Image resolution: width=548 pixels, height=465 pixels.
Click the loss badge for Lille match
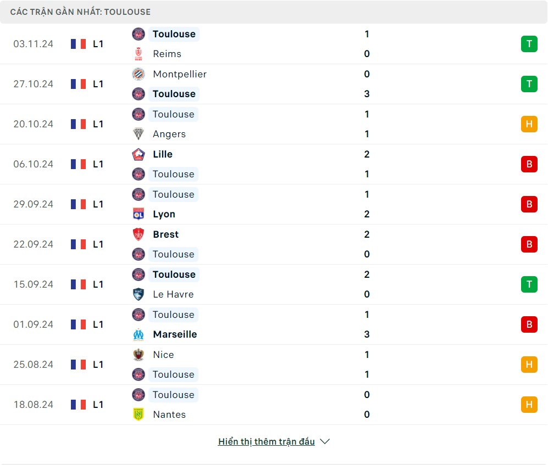point(529,164)
